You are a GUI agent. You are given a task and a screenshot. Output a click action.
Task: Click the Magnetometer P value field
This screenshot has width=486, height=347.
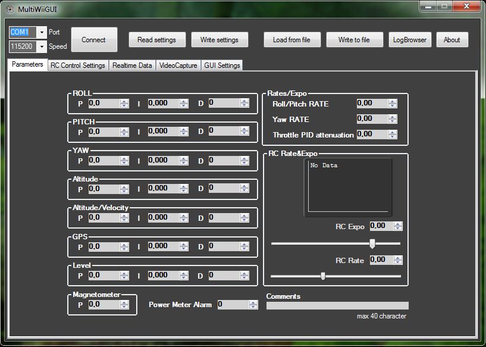tap(104, 305)
